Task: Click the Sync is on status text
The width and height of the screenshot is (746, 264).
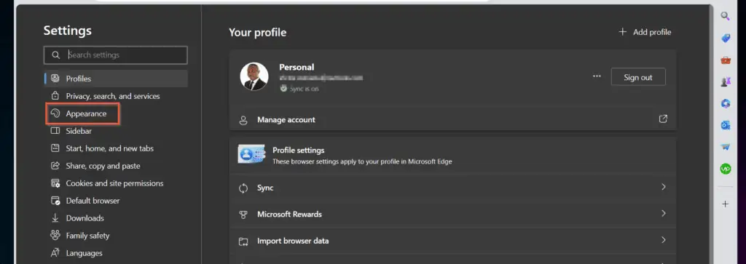Action: click(304, 89)
